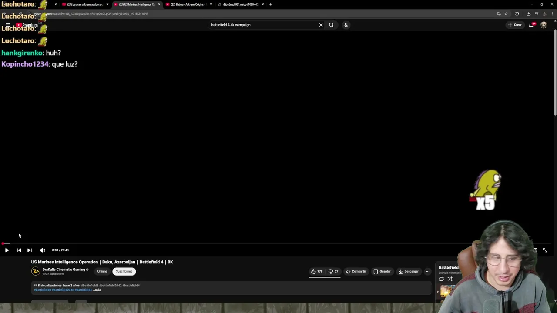
Task: Switch to the batman arkham asylum tab
Action: pos(84,4)
